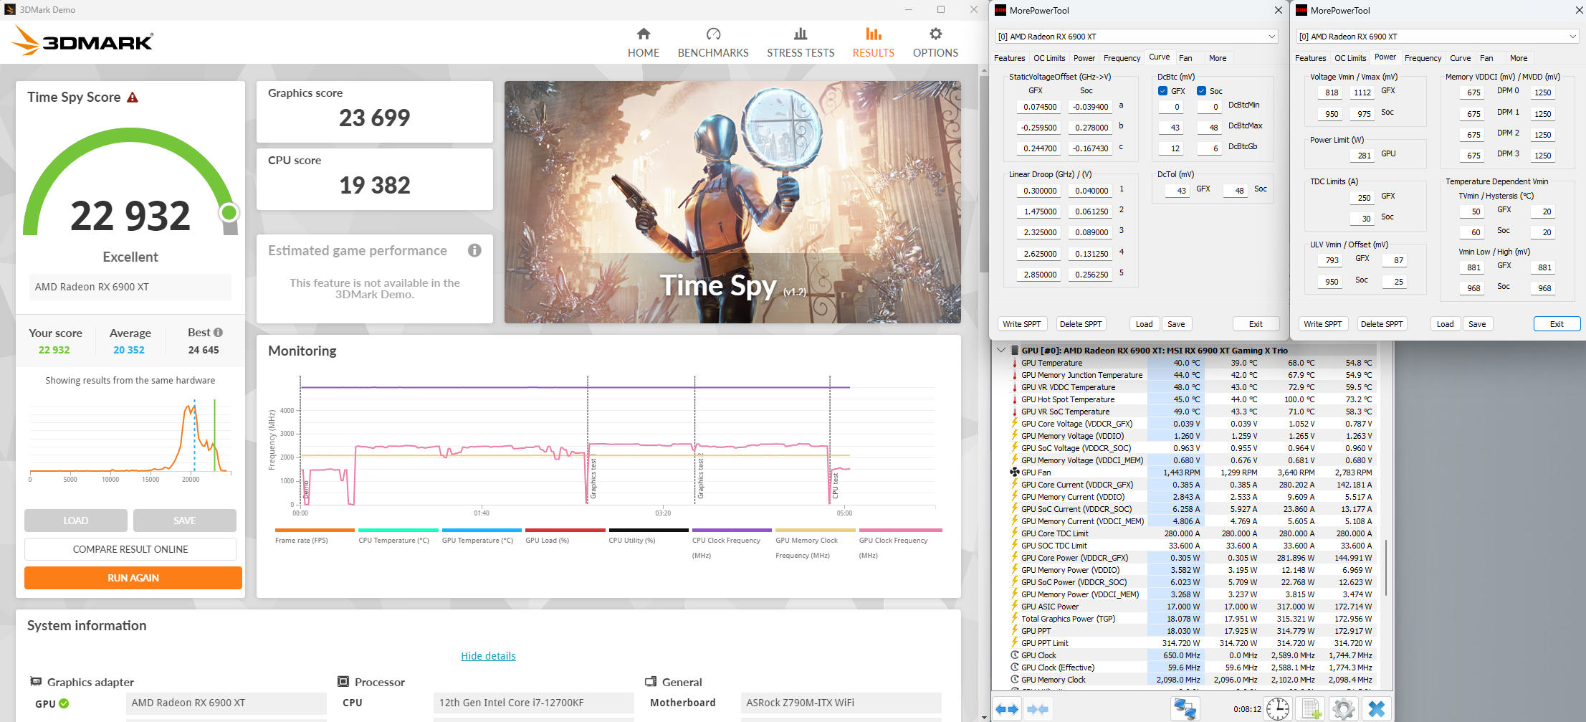Click the Average score value 20 352
Screen dimensions: 1586x722
[129, 350]
